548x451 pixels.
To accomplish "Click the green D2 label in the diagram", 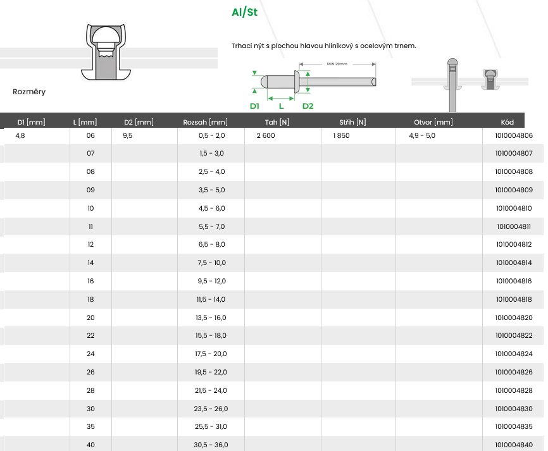I will [x=308, y=106].
